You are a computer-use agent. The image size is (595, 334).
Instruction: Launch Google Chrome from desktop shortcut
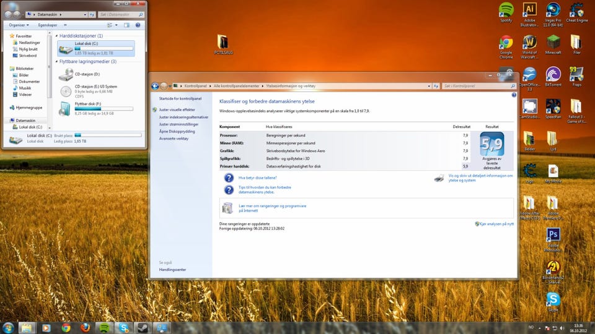tap(506, 43)
